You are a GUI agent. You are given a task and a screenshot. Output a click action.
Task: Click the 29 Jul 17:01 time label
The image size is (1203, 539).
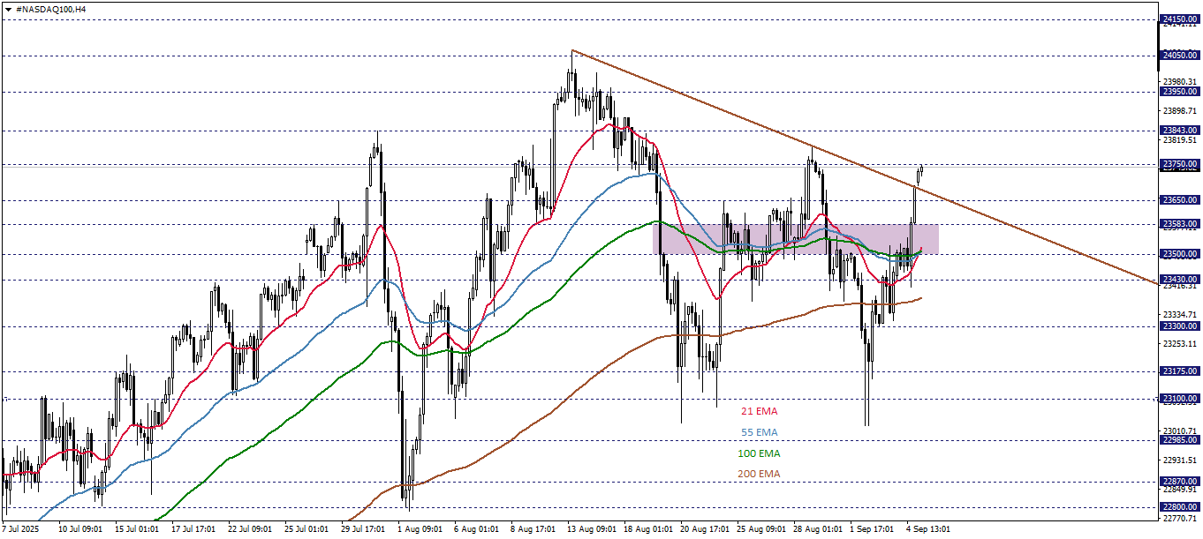(x=362, y=529)
